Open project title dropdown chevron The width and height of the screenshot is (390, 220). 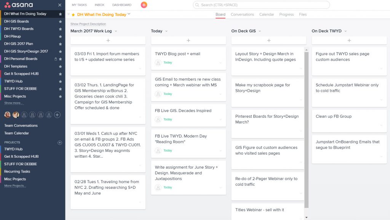[129, 14]
